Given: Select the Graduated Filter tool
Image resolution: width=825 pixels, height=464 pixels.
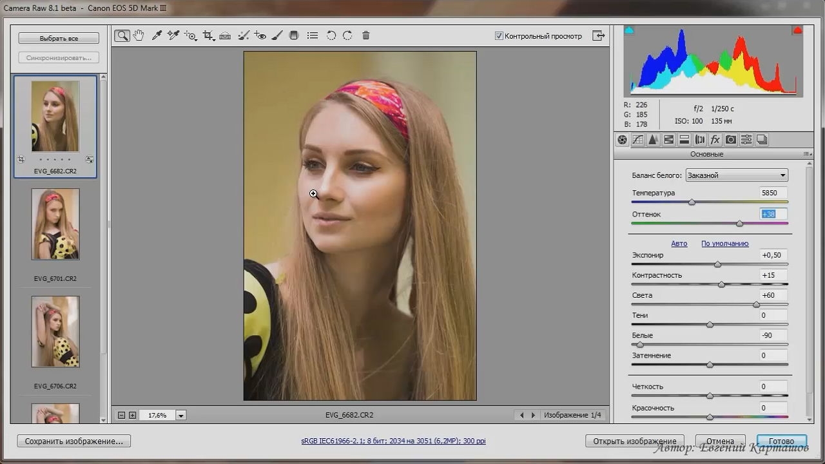Looking at the screenshot, I should (294, 36).
